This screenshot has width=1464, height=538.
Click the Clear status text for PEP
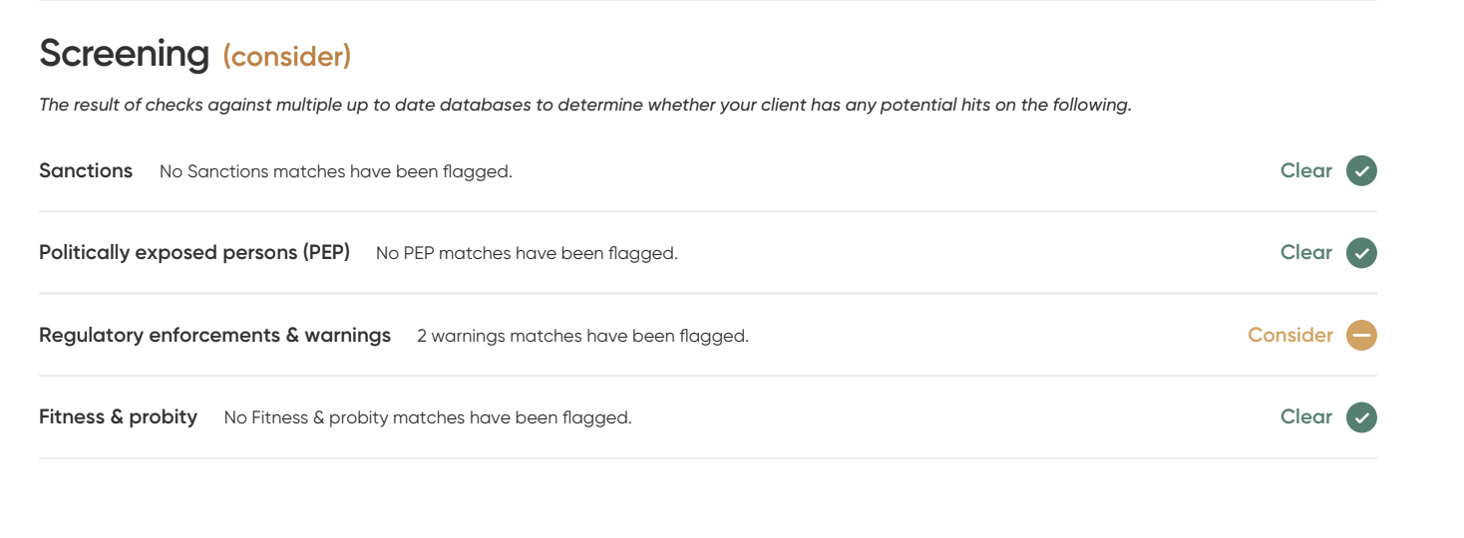pyautogui.click(x=1306, y=253)
